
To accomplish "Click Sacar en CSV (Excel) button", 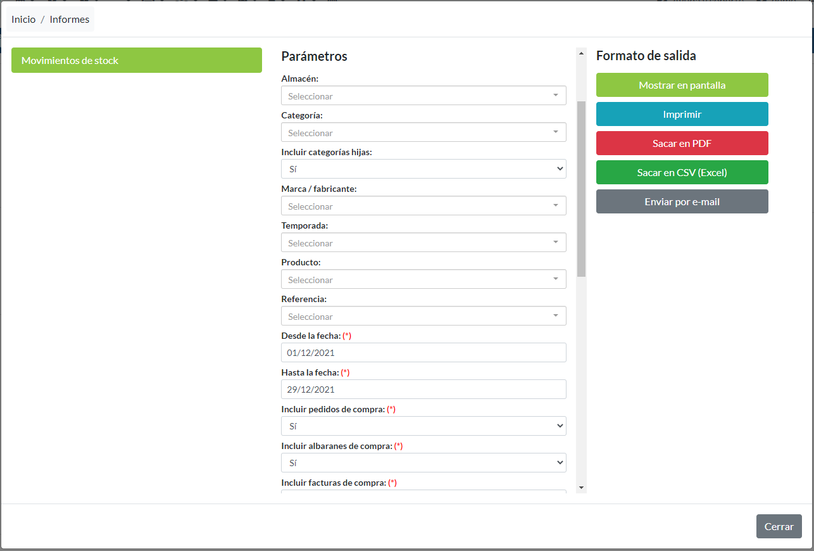I will [682, 172].
